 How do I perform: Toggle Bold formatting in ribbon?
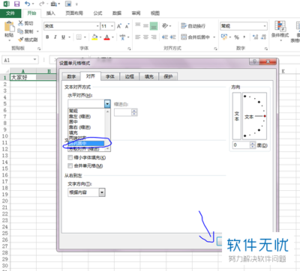tap(47, 37)
